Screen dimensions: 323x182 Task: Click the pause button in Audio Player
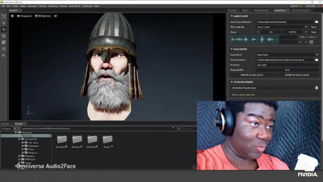[x=301, y=42]
